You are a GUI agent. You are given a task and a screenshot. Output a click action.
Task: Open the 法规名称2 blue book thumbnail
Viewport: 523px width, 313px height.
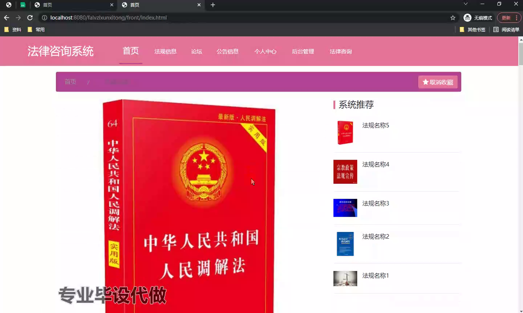(x=345, y=244)
